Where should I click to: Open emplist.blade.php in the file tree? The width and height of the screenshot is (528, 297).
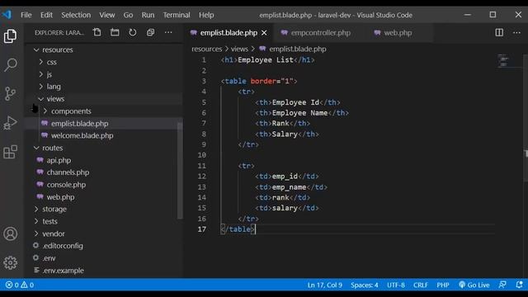79,124
